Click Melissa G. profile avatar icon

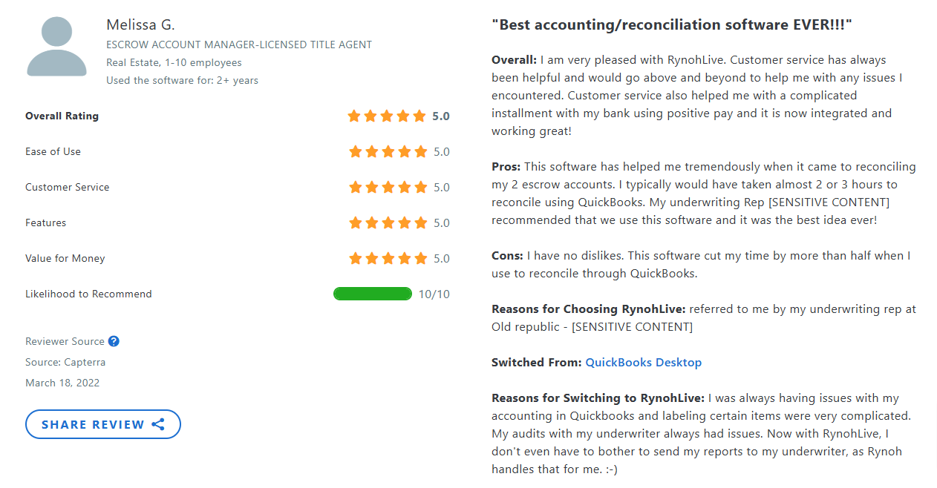[57, 46]
